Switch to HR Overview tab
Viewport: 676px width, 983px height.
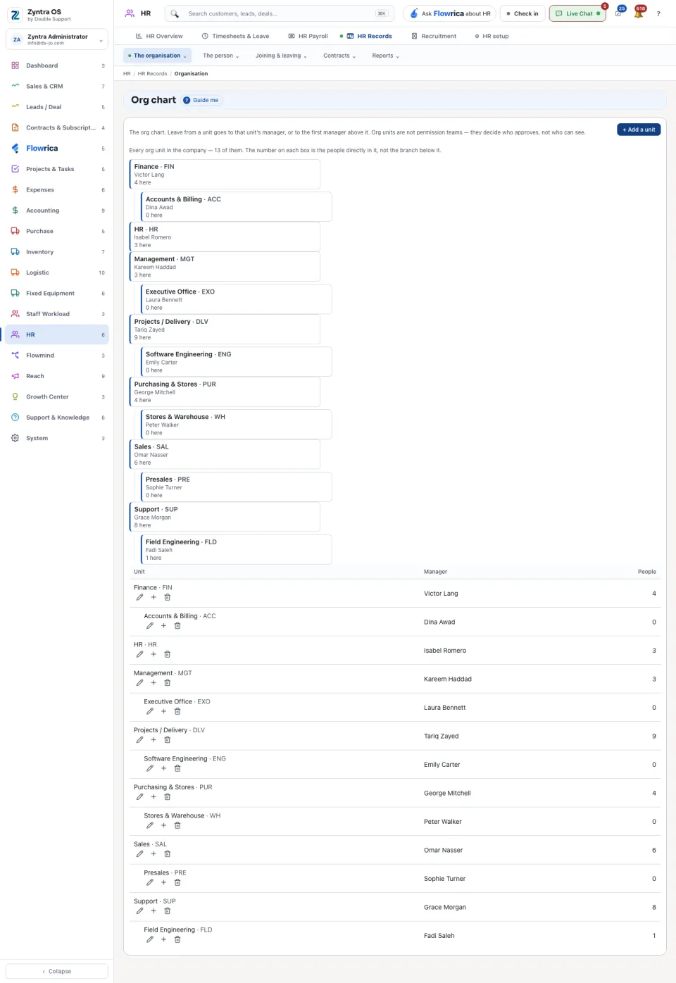click(159, 36)
